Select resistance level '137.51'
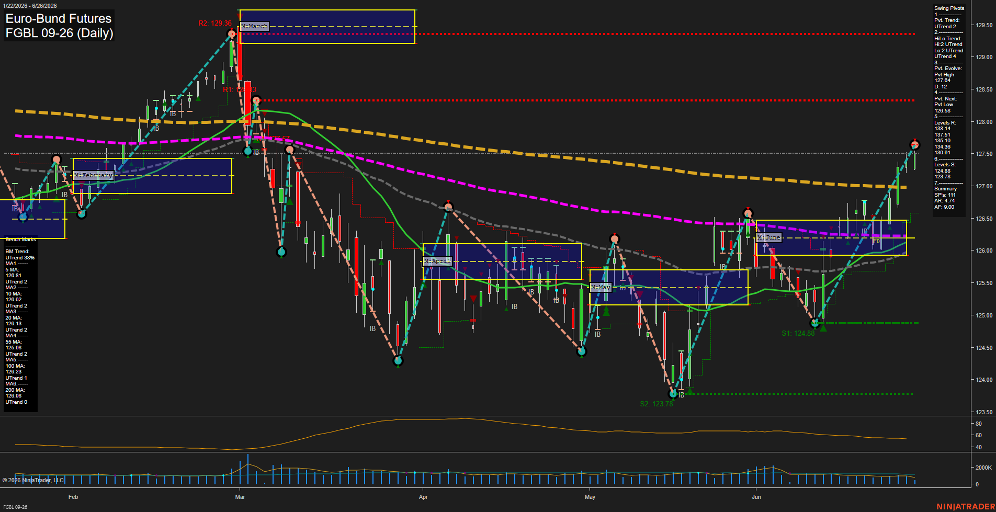Screen dimensions: 996x512 (942, 135)
